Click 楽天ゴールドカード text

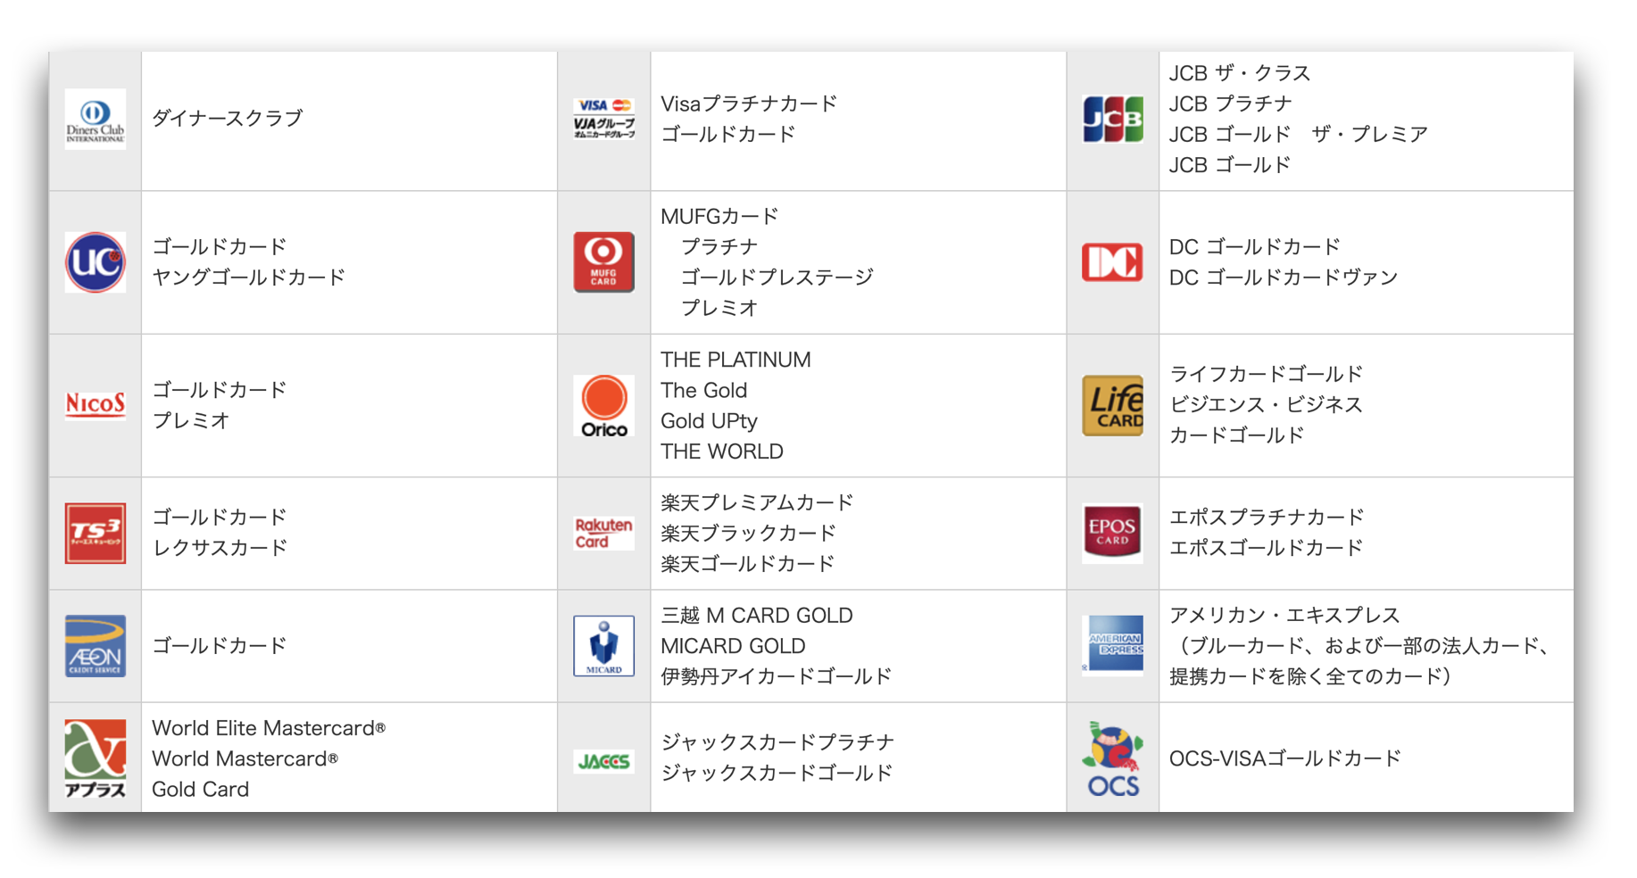(747, 564)
